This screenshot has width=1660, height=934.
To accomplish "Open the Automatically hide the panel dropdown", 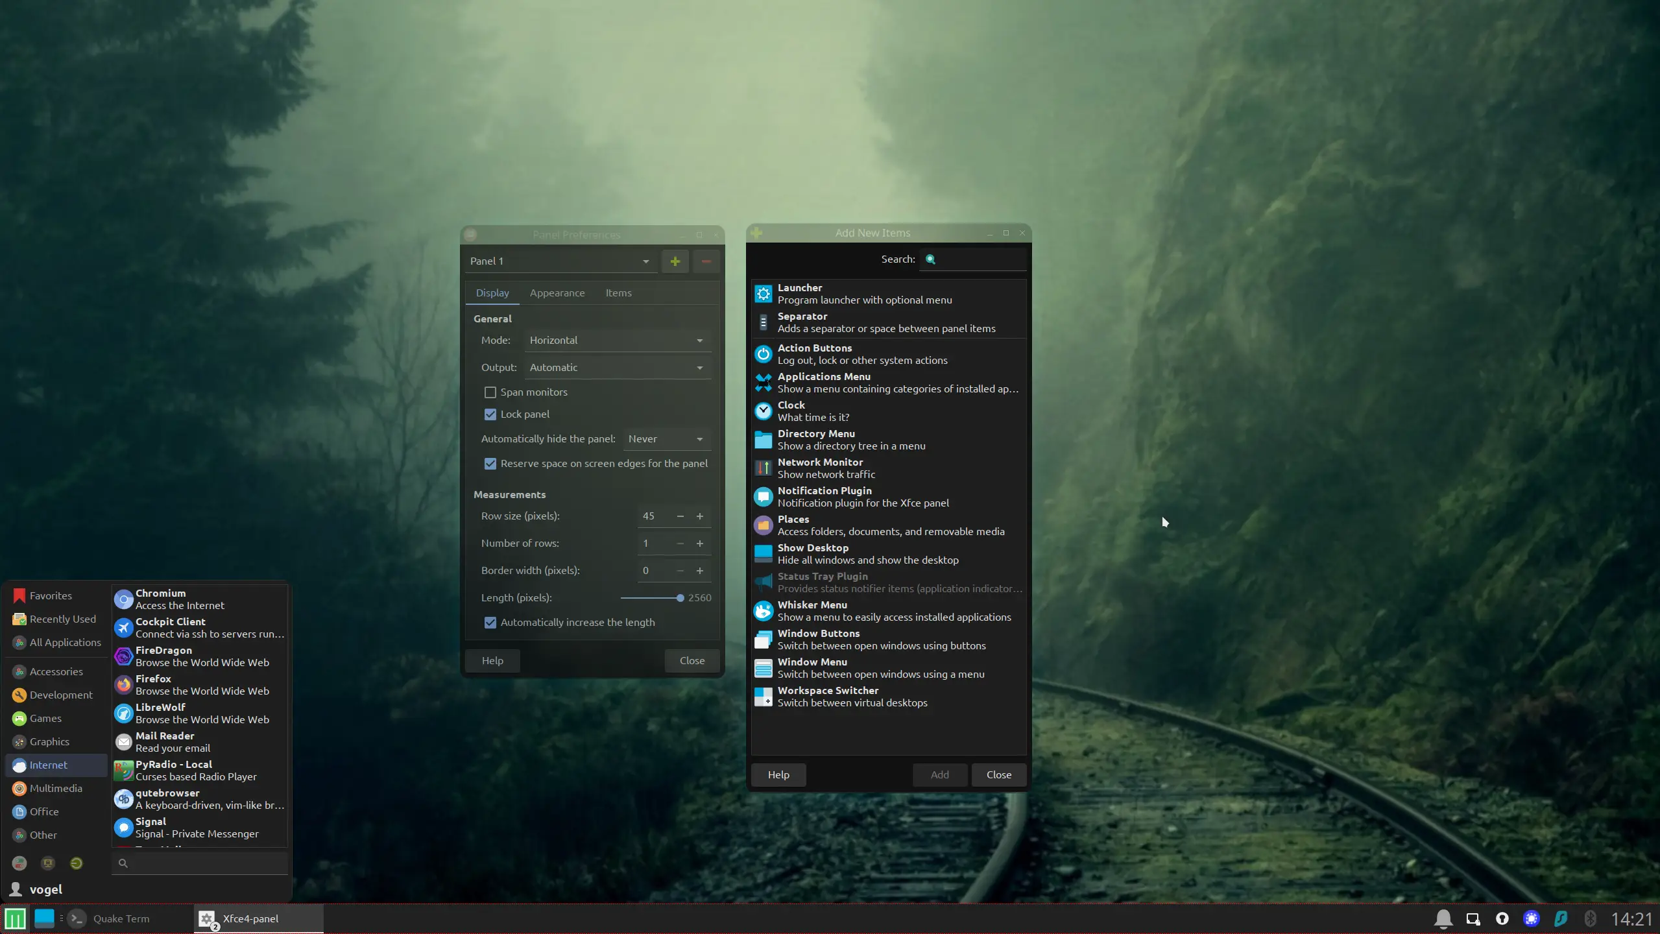I will tap(666, 439).
